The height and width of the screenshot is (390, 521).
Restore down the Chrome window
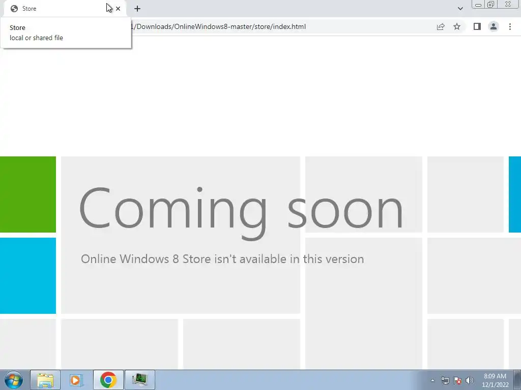coord(491,4)
